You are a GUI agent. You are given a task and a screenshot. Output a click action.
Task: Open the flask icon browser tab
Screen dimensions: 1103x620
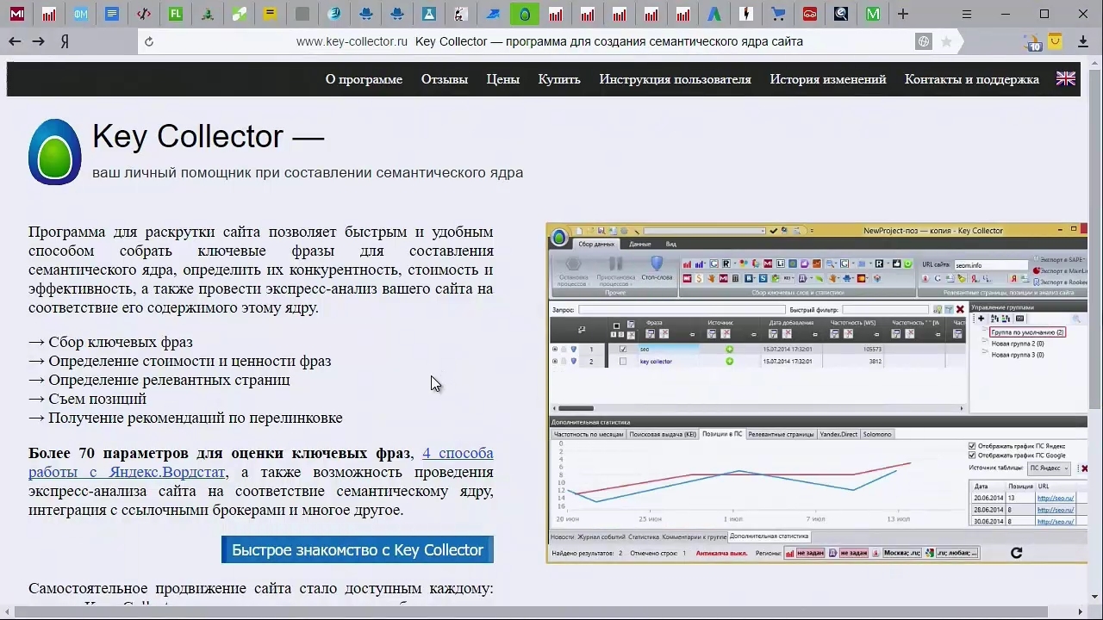(x=429, y=14)
